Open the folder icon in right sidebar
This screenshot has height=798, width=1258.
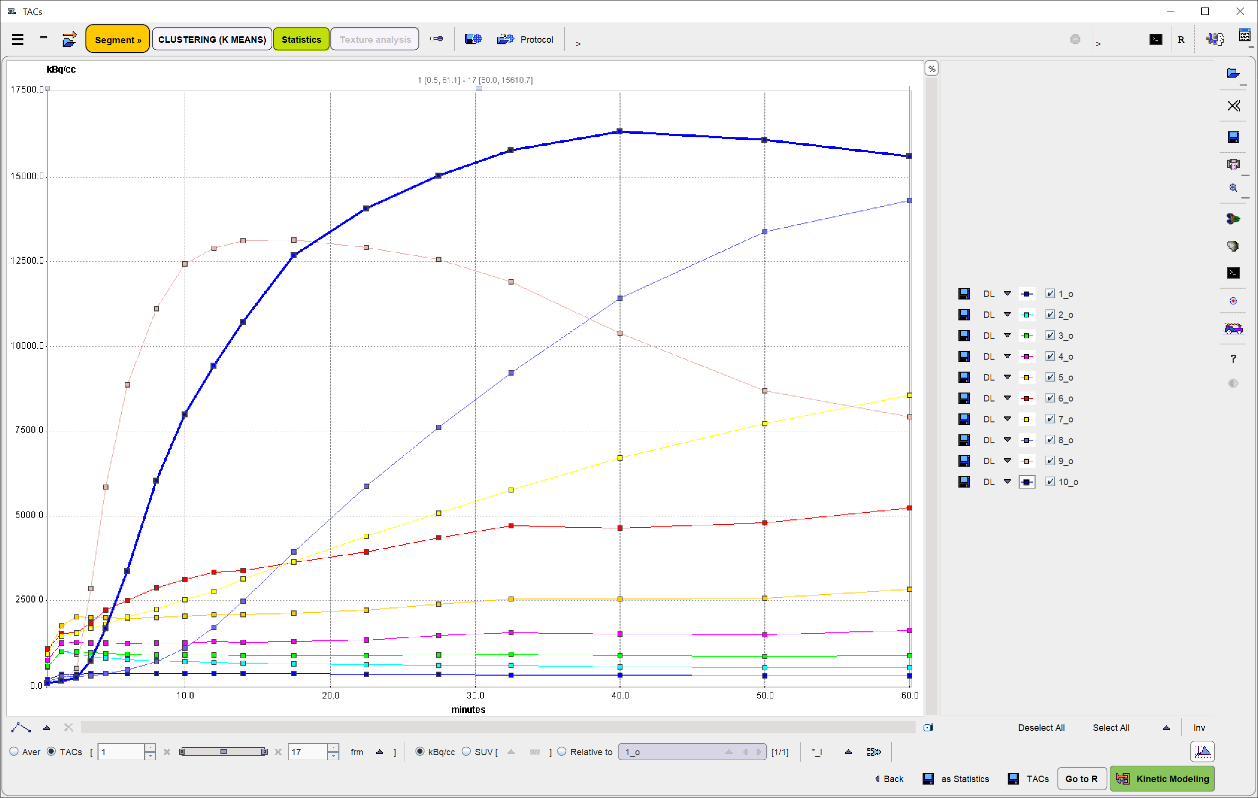click(1233, 73)
